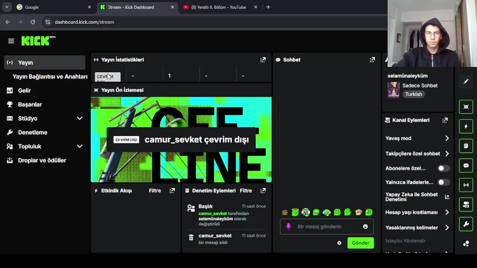Open chat settings gear beside Gönder
Viewport: 477px width, 268px height.
pos(339,243)
